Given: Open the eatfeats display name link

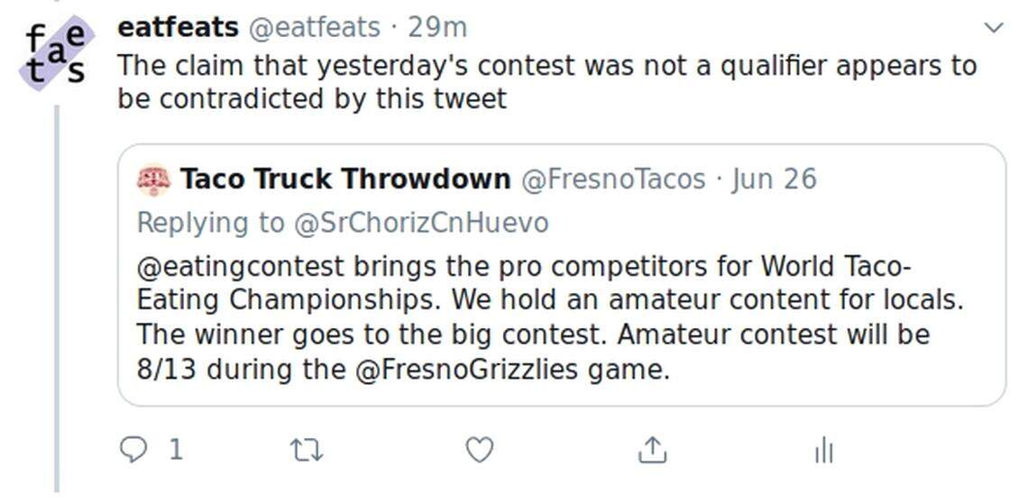Looking at the screenshot, I should (x=178, y=28).
